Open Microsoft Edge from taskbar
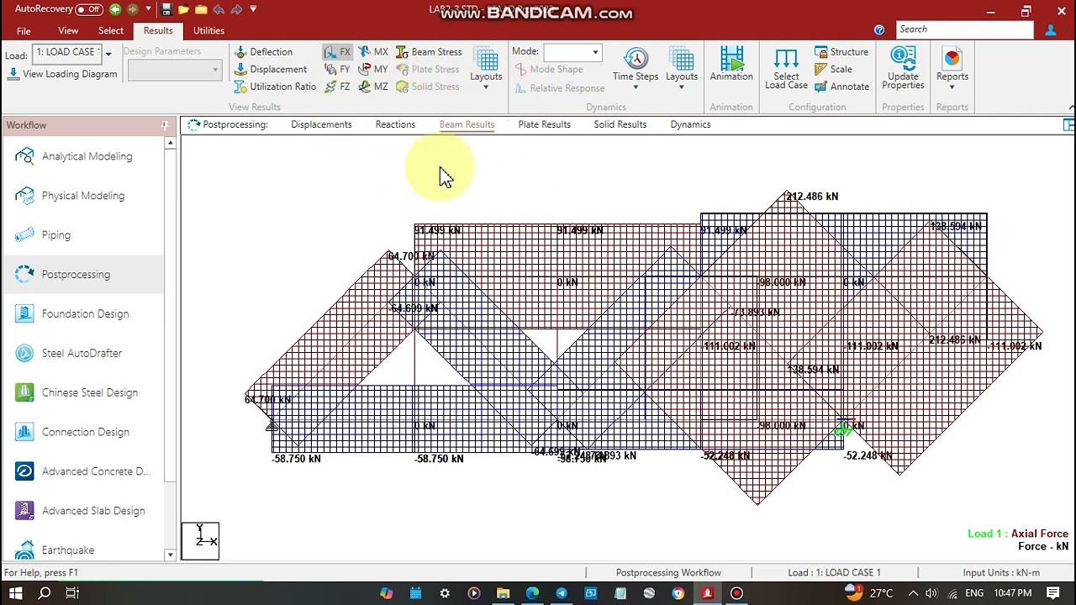The width and height of the screenshot is (1076, 605). [532, 593]
